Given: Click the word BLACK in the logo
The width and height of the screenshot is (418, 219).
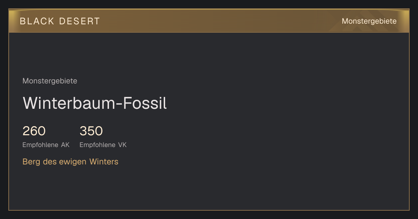Looking at the screenshot, I should (37, 21).
